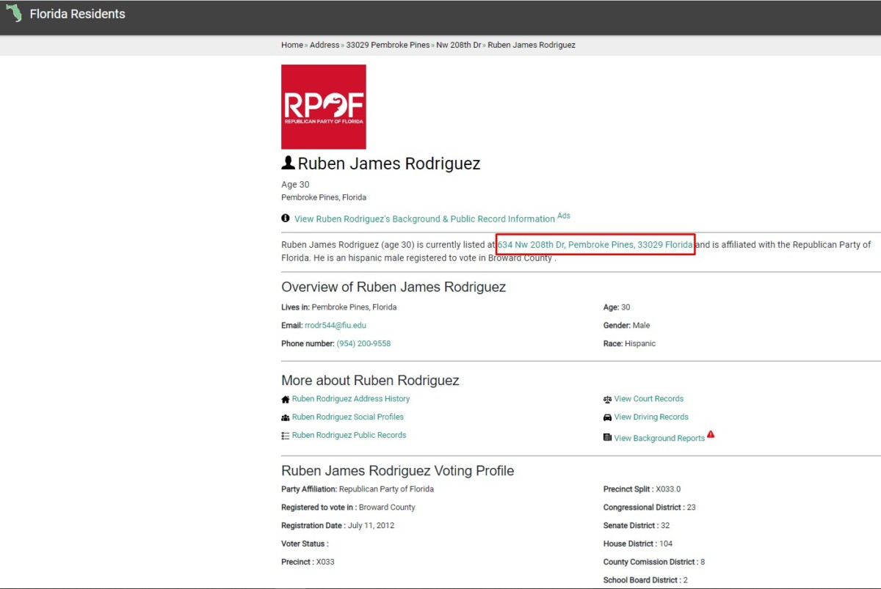Click the list icon beside Public Records
This screenshot has height=589, width=881.
[x=286, y=436]
